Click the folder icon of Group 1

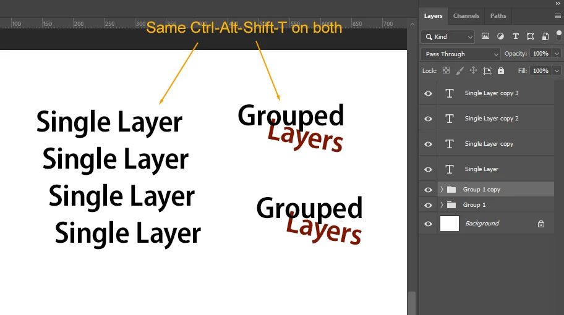[x=451, y=204]
